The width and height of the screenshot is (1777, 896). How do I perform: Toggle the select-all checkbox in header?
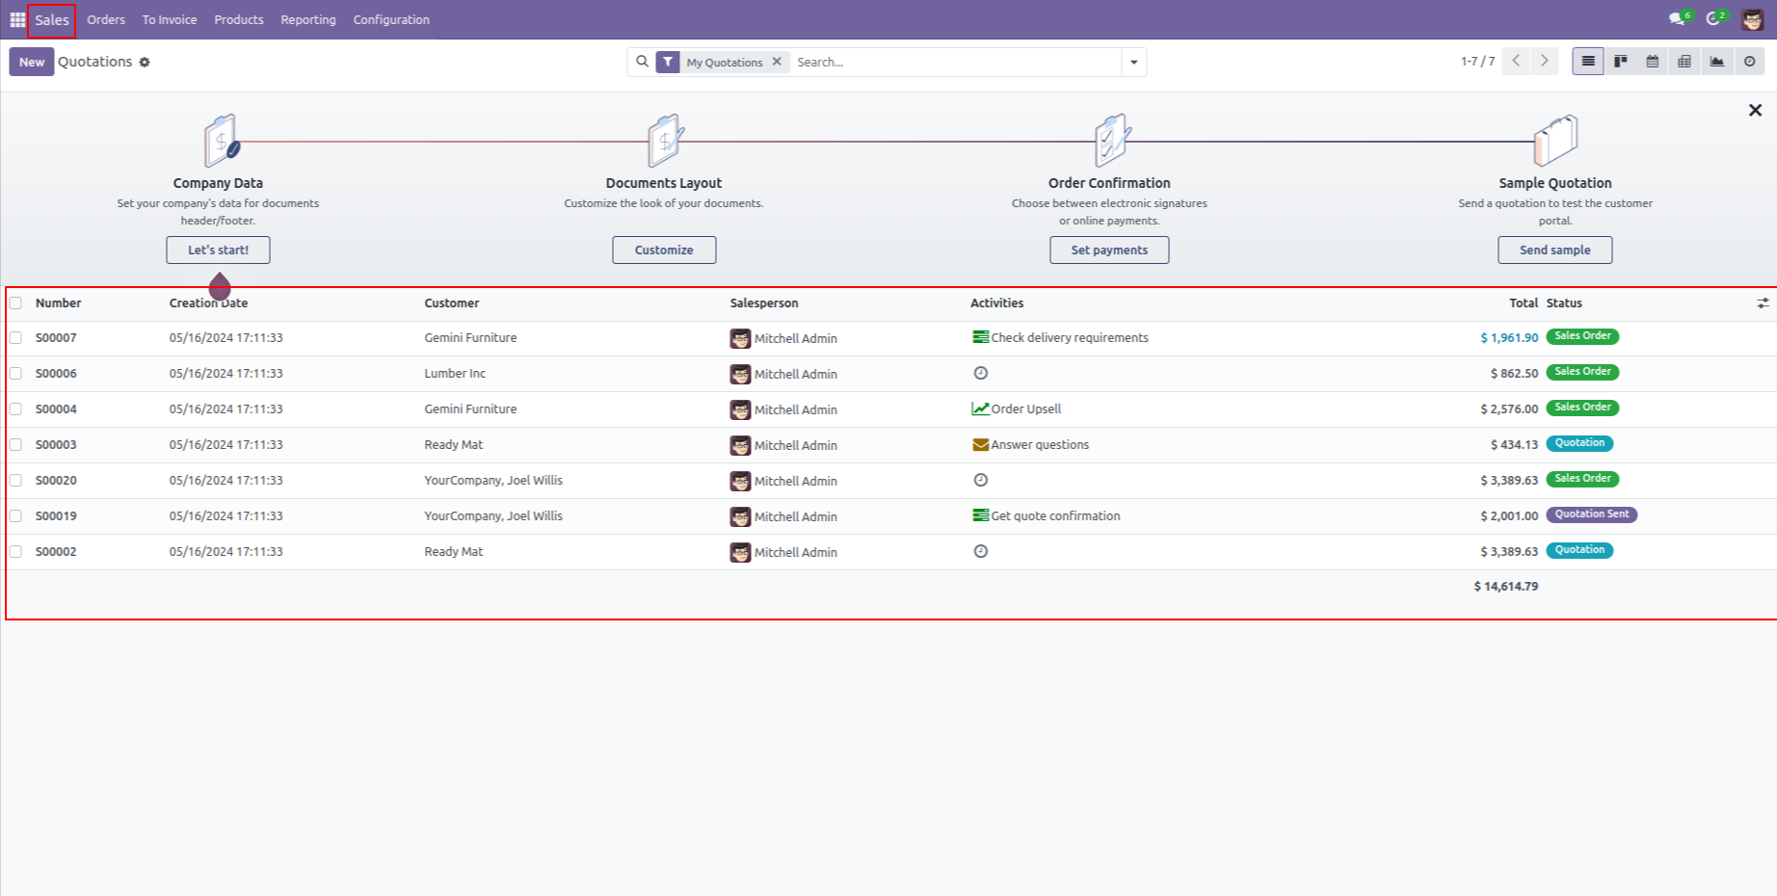[x=15, y=303]
